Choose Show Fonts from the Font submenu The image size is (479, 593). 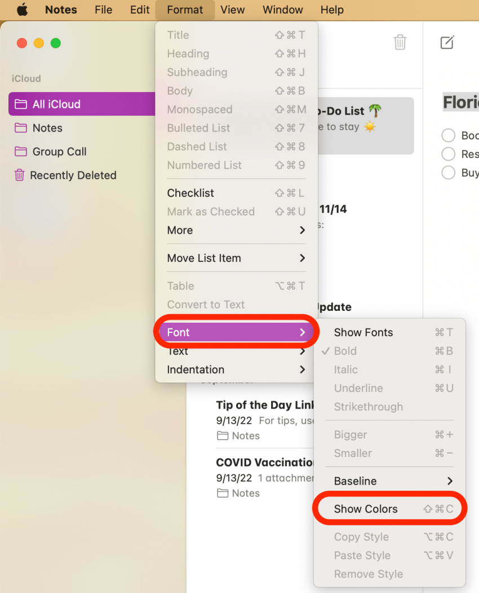[363, 332]
